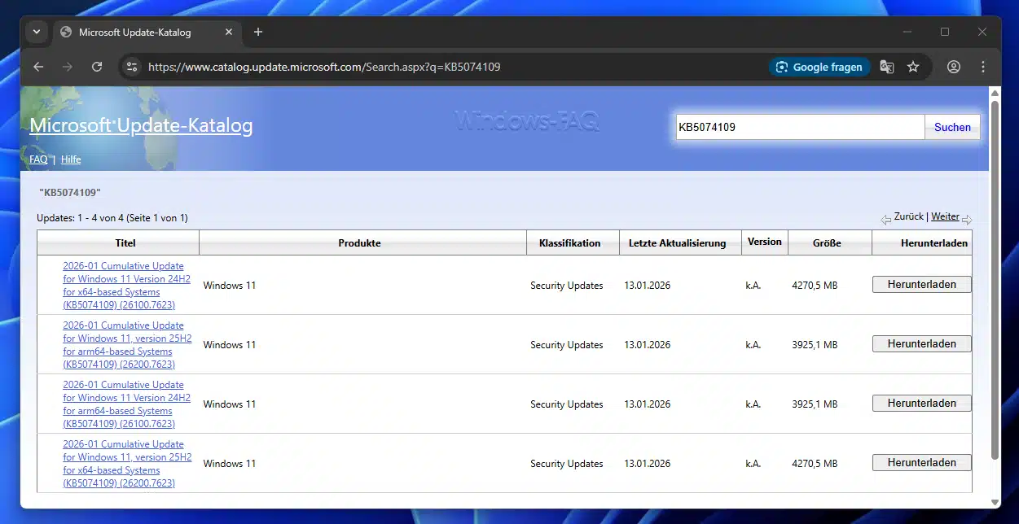Open the FAQ link
The image size is (1019, 524).
pos(38,159)
